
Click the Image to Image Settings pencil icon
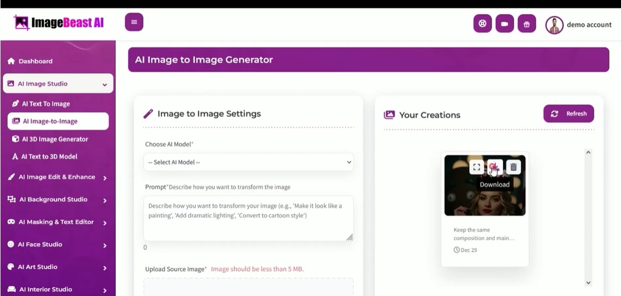(x=148, y=114)
